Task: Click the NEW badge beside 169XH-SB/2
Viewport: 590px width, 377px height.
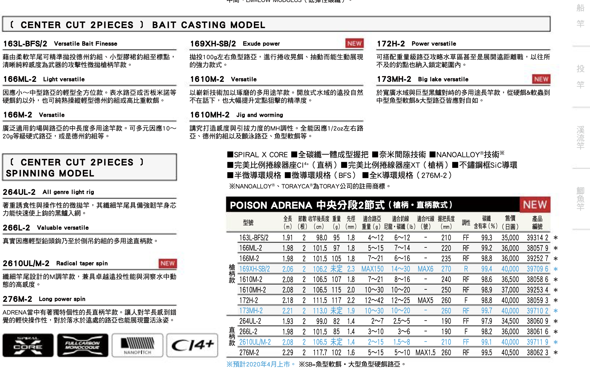Action: (x=354, y=44)
